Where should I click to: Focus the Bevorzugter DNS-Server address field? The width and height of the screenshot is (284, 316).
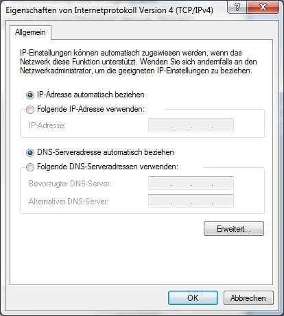point(191,183)
